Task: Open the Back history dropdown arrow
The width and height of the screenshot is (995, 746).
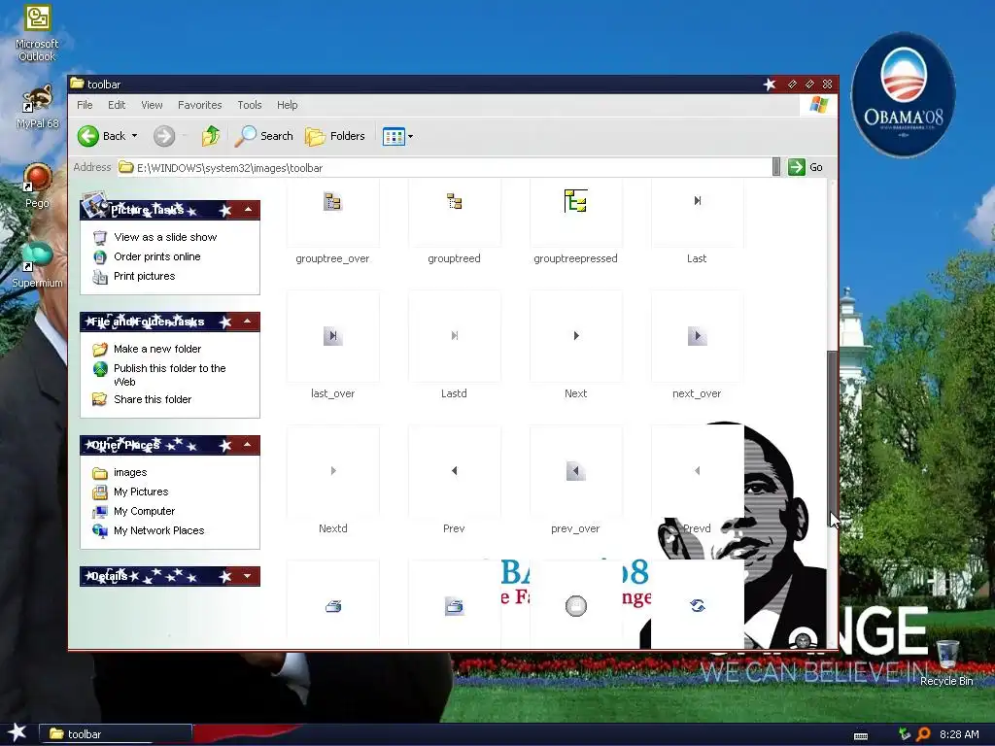Action: (134, 136)
